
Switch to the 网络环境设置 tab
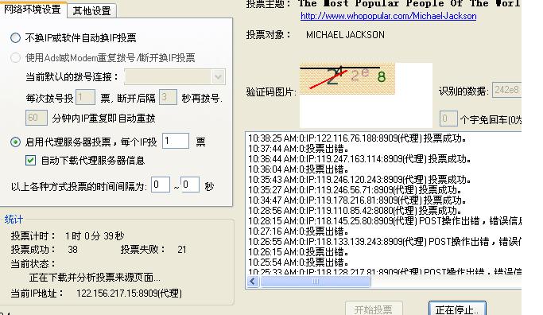[x=32, y=10]
